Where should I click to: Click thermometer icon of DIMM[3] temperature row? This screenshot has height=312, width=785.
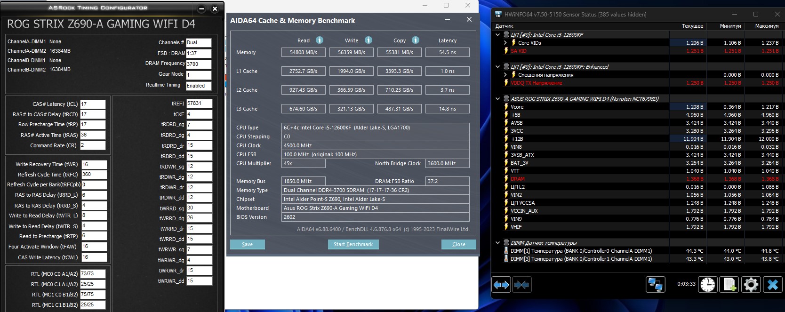click(506, 259)
